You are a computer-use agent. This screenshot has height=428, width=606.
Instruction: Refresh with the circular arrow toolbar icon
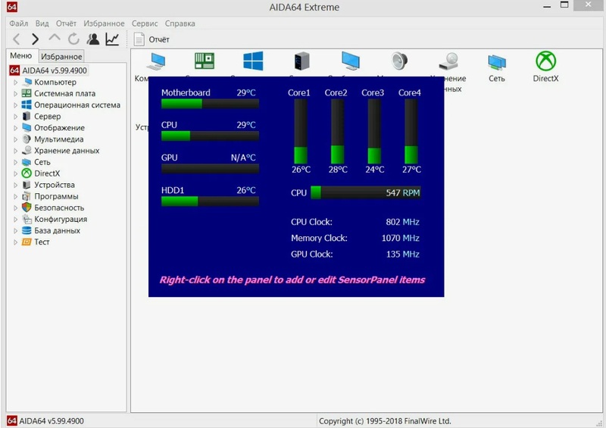(x=73, y=39)
